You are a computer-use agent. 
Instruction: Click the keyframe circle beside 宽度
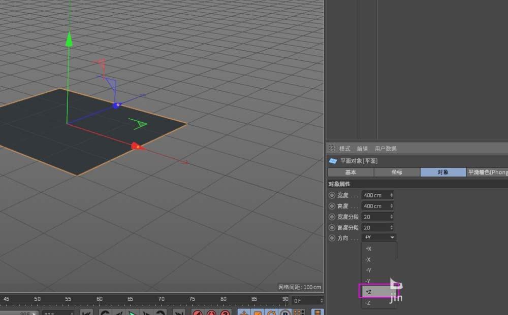click(332, 195)
